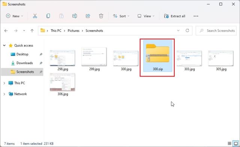Click the Delete trash can icon
This screenshot has width=240, height=147.
coord(101,16)
